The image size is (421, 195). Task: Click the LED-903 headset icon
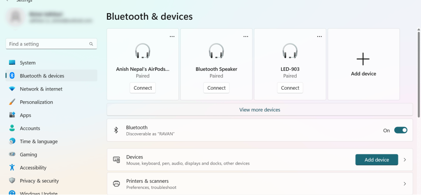click(290, 51)
